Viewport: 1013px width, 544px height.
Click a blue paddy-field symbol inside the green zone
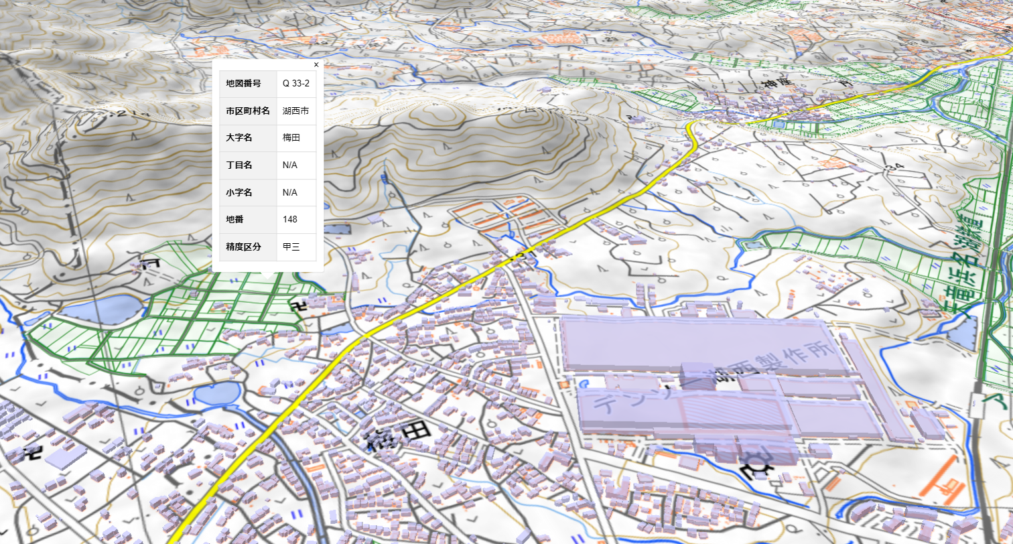pyautogui.click(x=49, y=325)
